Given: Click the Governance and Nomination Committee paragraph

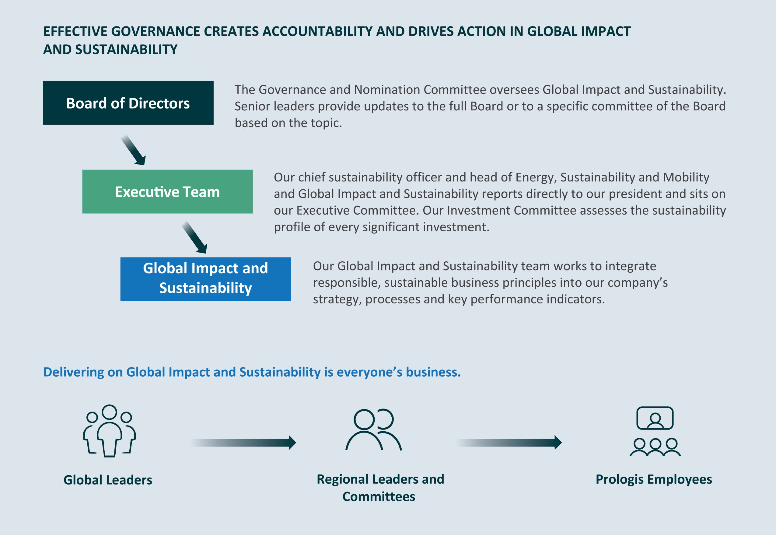Looking at the screenshot, I should tap(480, 106).
